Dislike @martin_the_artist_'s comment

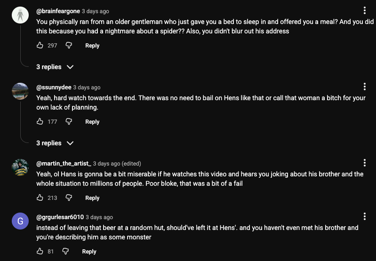tap(69, 198)
